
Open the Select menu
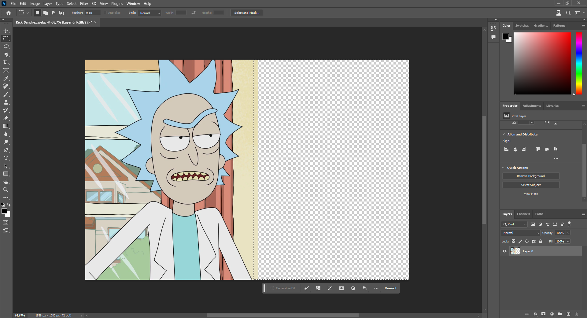click(72, 4)
